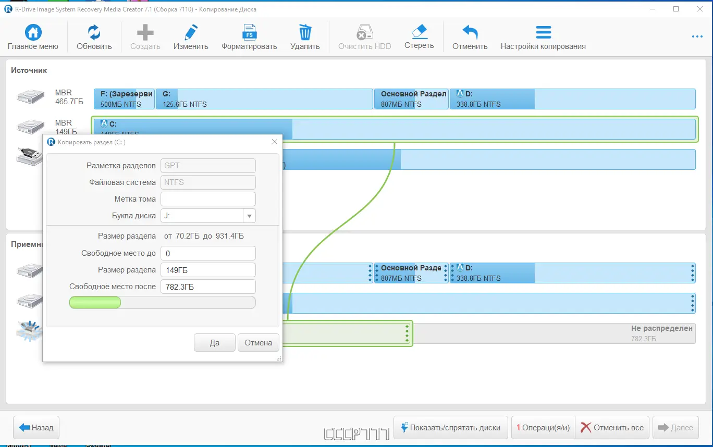Click the Удалить trash icon

(305, 33)
